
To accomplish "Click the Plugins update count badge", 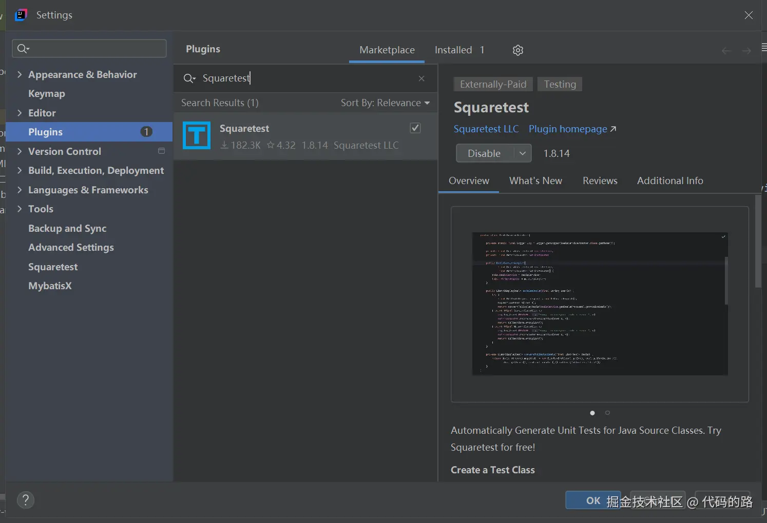I will click(x=146, y=132).
